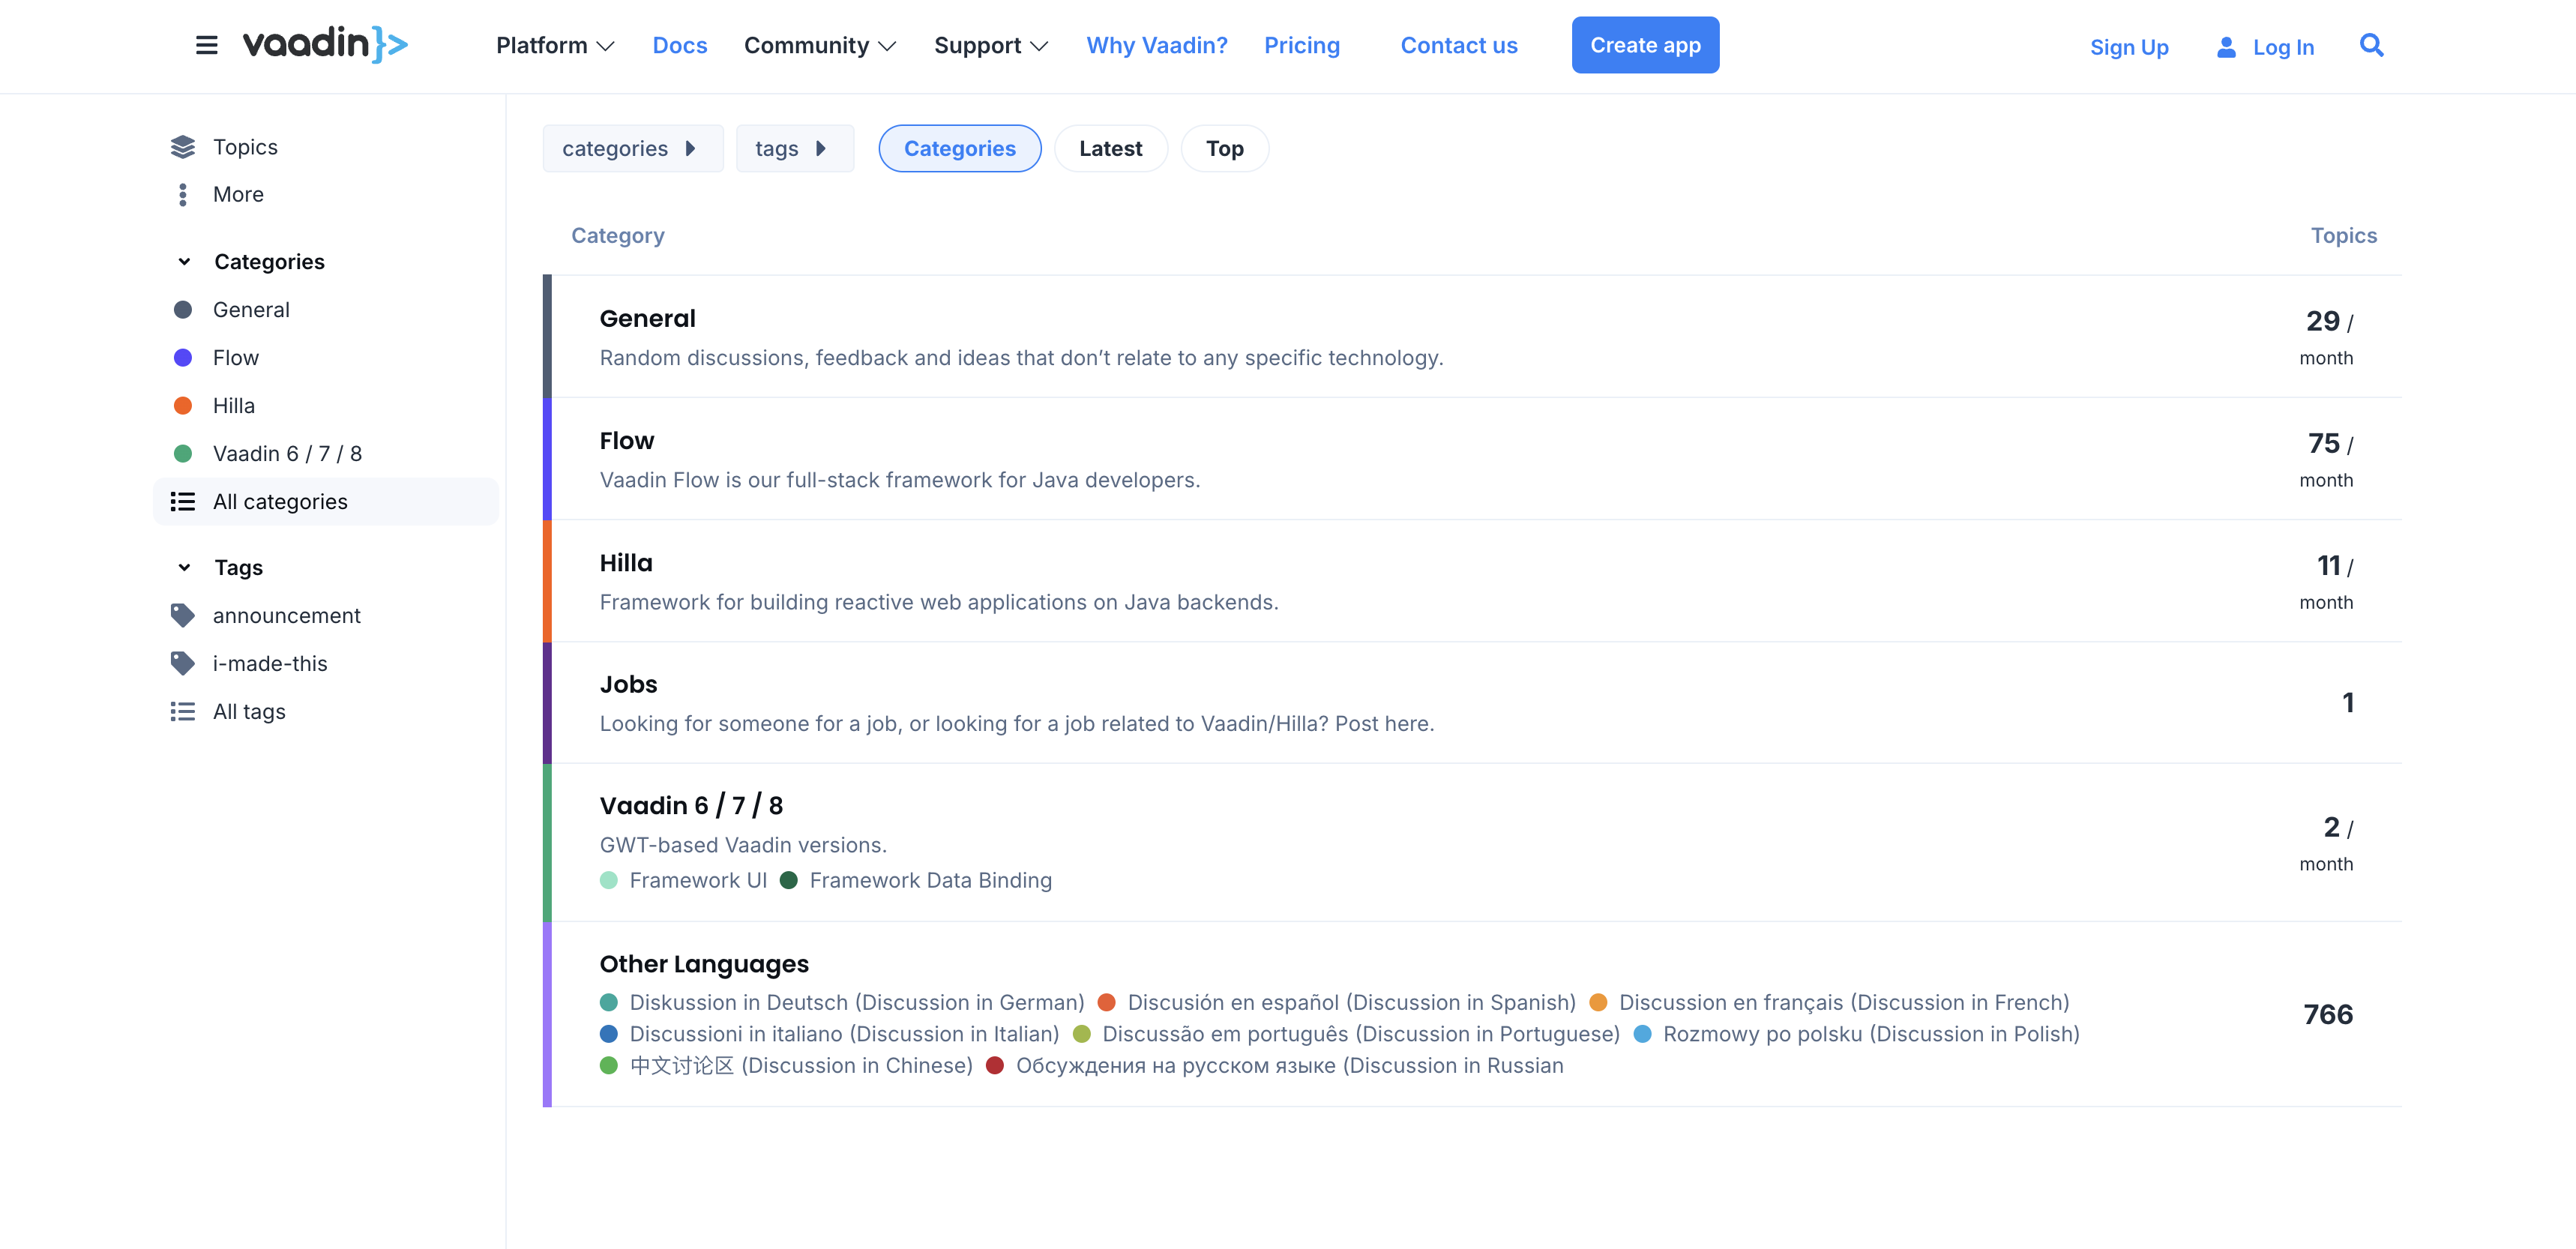Click the orange Hilla category dot in sidebar
The image size is (2576, 1249).
pos(183,406)
